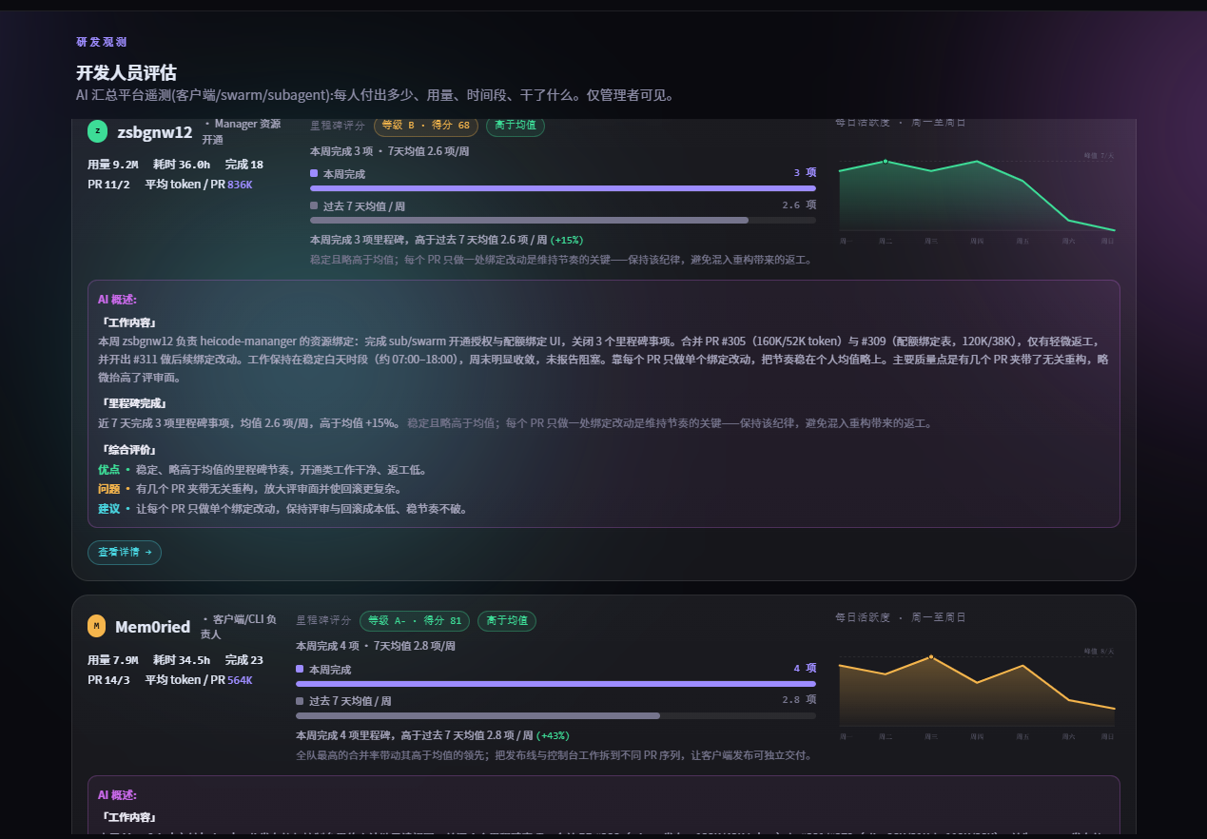Screen dimensions: 1207x839
Task: Click the 「综合评价」 heading
Action: 128,450
